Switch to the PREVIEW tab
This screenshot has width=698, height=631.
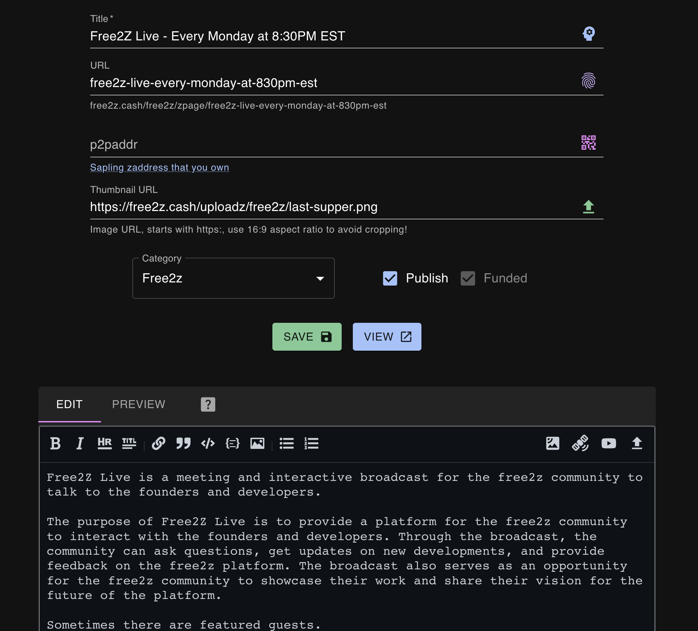(x=139, y=404)
